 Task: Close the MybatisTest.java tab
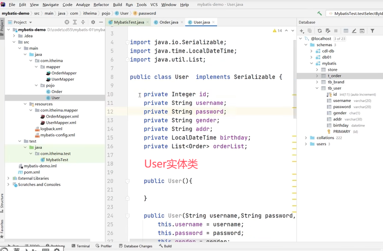[x=147, y=22]
